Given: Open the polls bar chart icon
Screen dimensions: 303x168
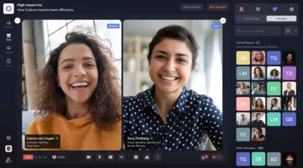Looking at the screenshot, I should coord(147,157).
